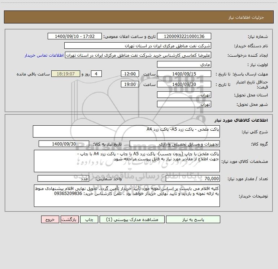Click the حداقل تاریخ اعتبار قیمت label

(252, 84)
